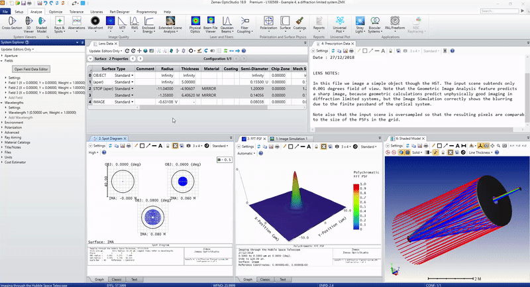Click the Fields tree node
Screen dimensions: 530x287
click(9, 61)
